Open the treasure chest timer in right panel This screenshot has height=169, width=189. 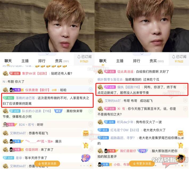coord(180,133)
